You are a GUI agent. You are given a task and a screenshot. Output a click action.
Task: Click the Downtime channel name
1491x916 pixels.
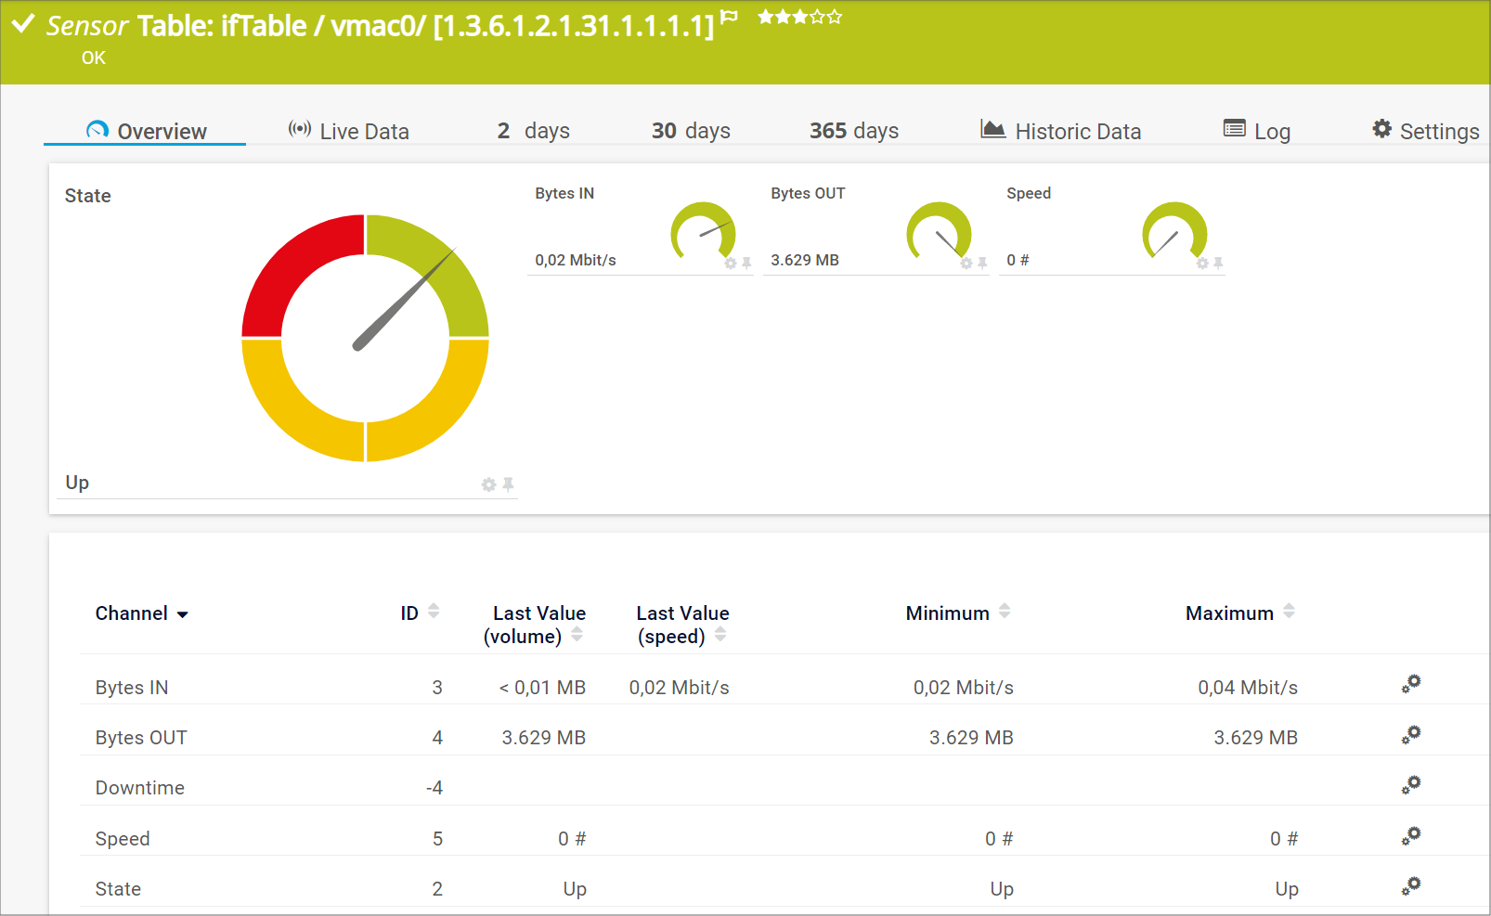(140, 788)
